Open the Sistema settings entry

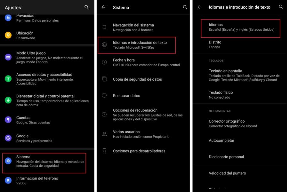[44, 163]
